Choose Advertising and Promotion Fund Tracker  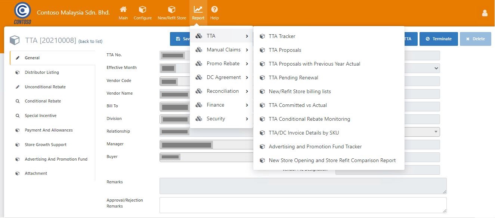315,147
